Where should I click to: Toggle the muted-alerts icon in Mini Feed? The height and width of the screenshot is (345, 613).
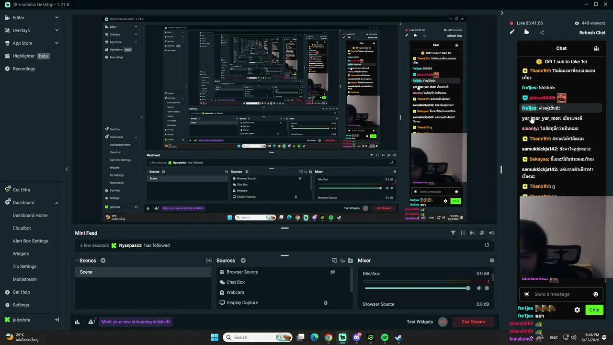[482, 233]
